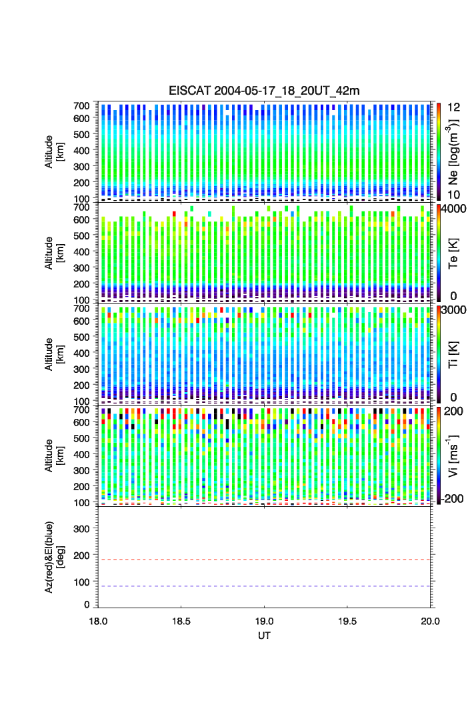Click the -200 minimum value on Vi colorbar
472x709 pixels.
pyautogui.click(x=454, y=499)
